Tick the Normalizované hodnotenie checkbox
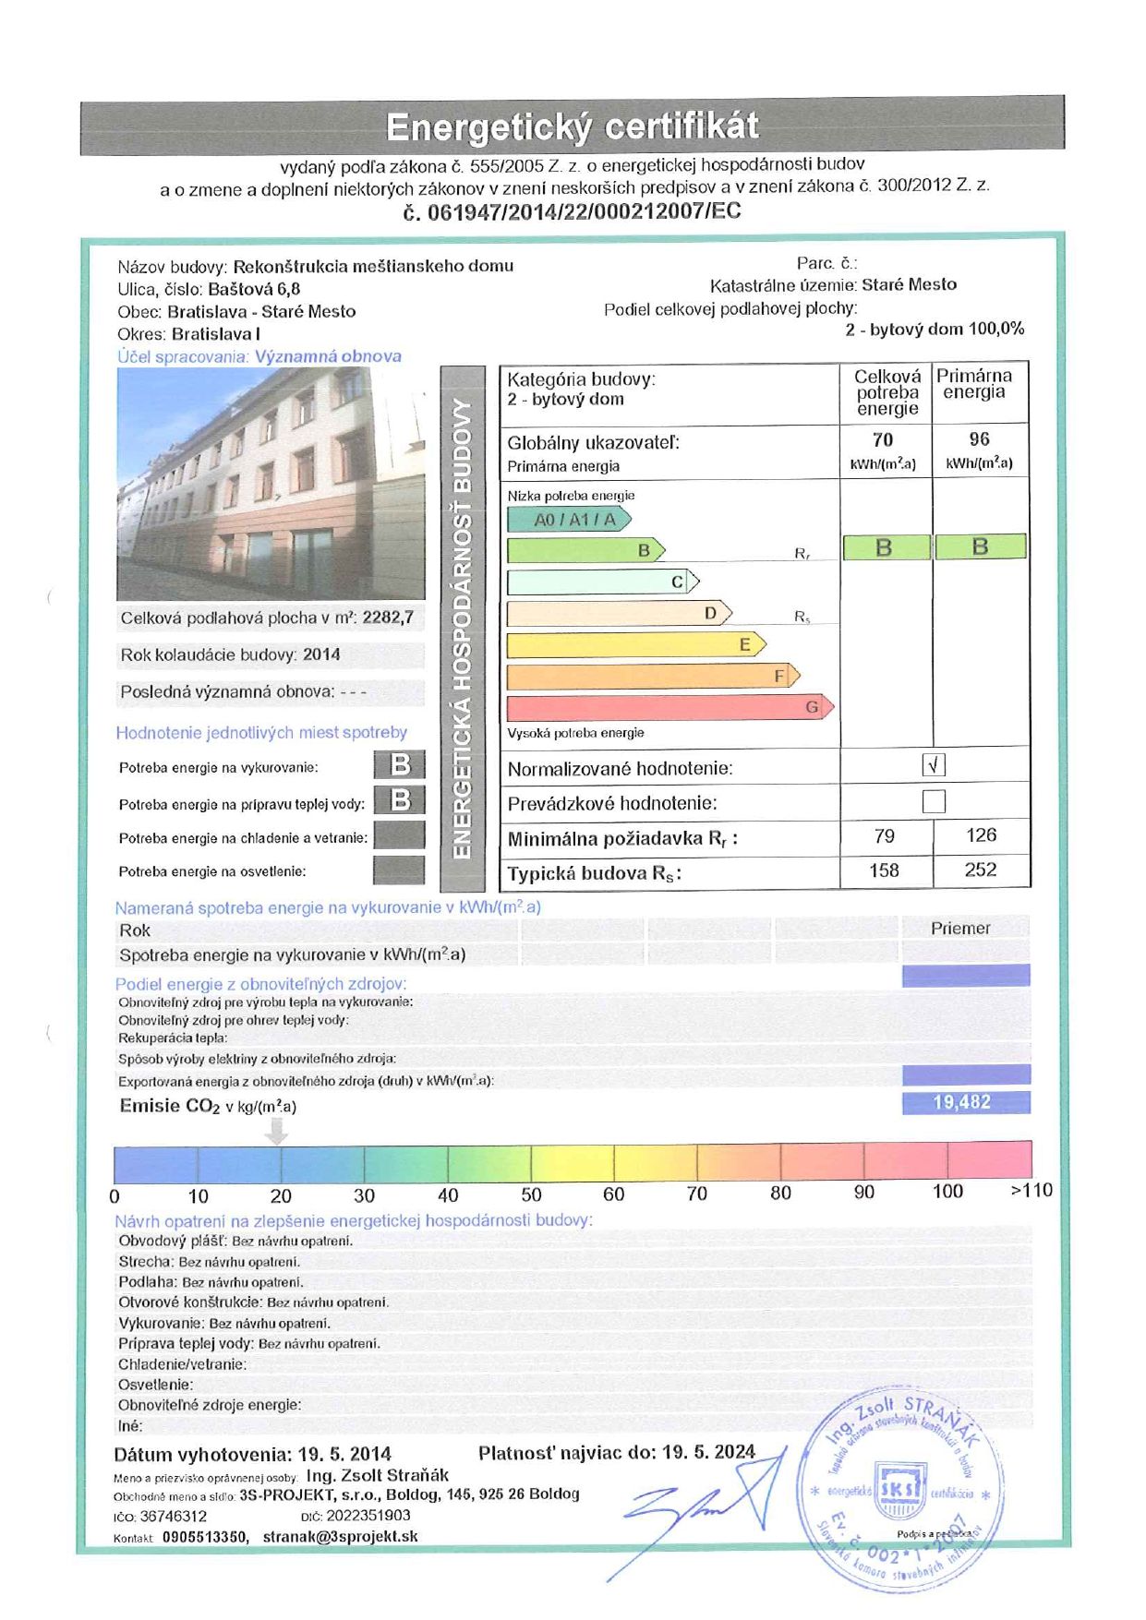The width and height of the screenshot is (1146, 1620). point(934,765)
